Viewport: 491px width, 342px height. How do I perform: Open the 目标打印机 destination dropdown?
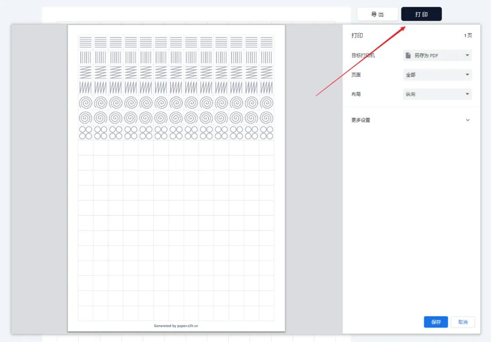click(437, 55)
